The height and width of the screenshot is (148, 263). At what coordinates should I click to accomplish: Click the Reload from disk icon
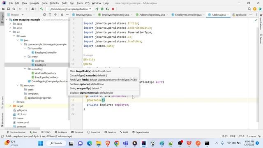[x=14, y=9]
